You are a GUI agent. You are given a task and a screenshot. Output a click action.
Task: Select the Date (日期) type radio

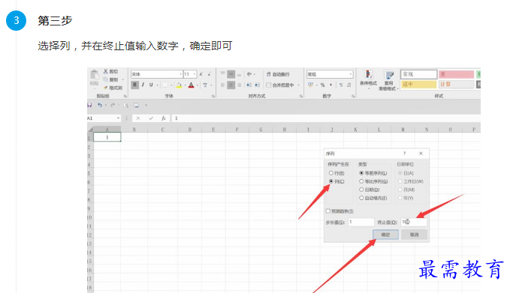coord(361,190)
